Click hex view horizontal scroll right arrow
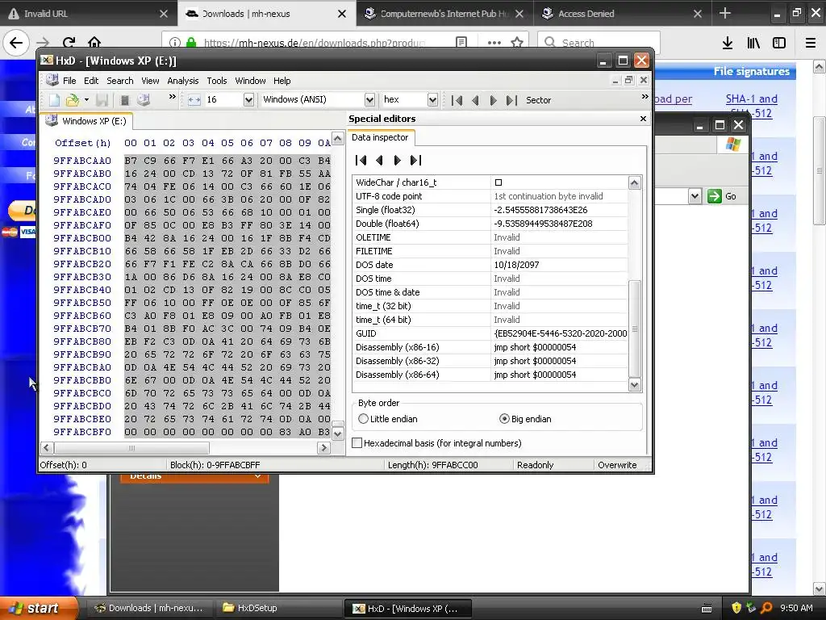This screenshot has height=620, width=826. (323, 448)
